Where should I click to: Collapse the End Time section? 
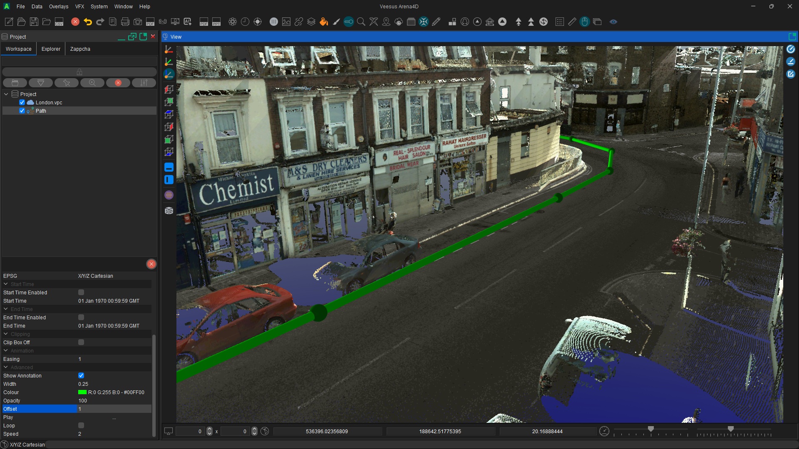pyautogui.click(x=6, y=309)
